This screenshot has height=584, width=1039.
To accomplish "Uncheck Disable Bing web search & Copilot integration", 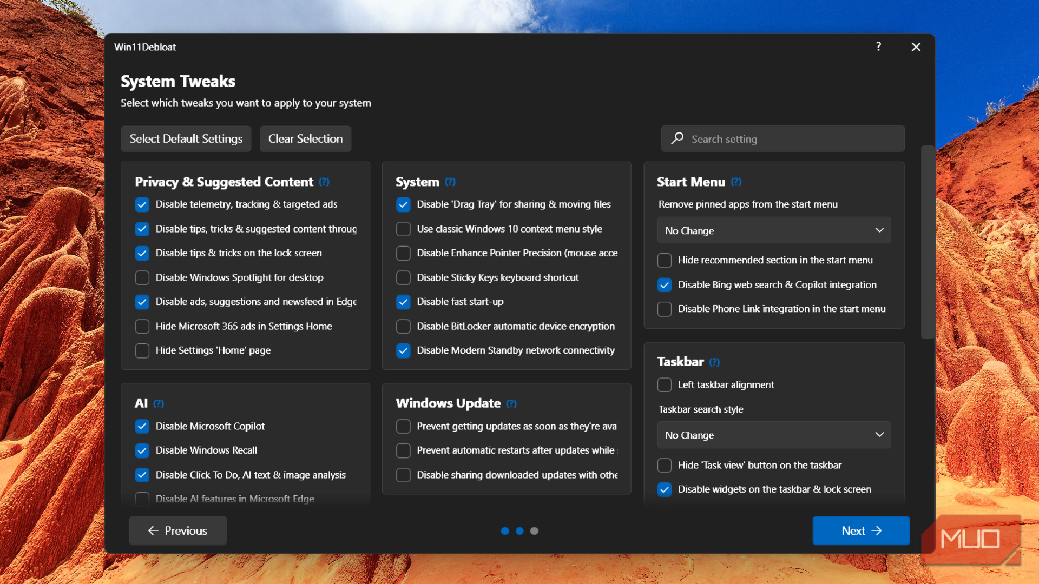I will (x=665, y=285).
